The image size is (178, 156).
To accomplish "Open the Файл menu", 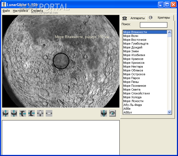I will (6, 11).
